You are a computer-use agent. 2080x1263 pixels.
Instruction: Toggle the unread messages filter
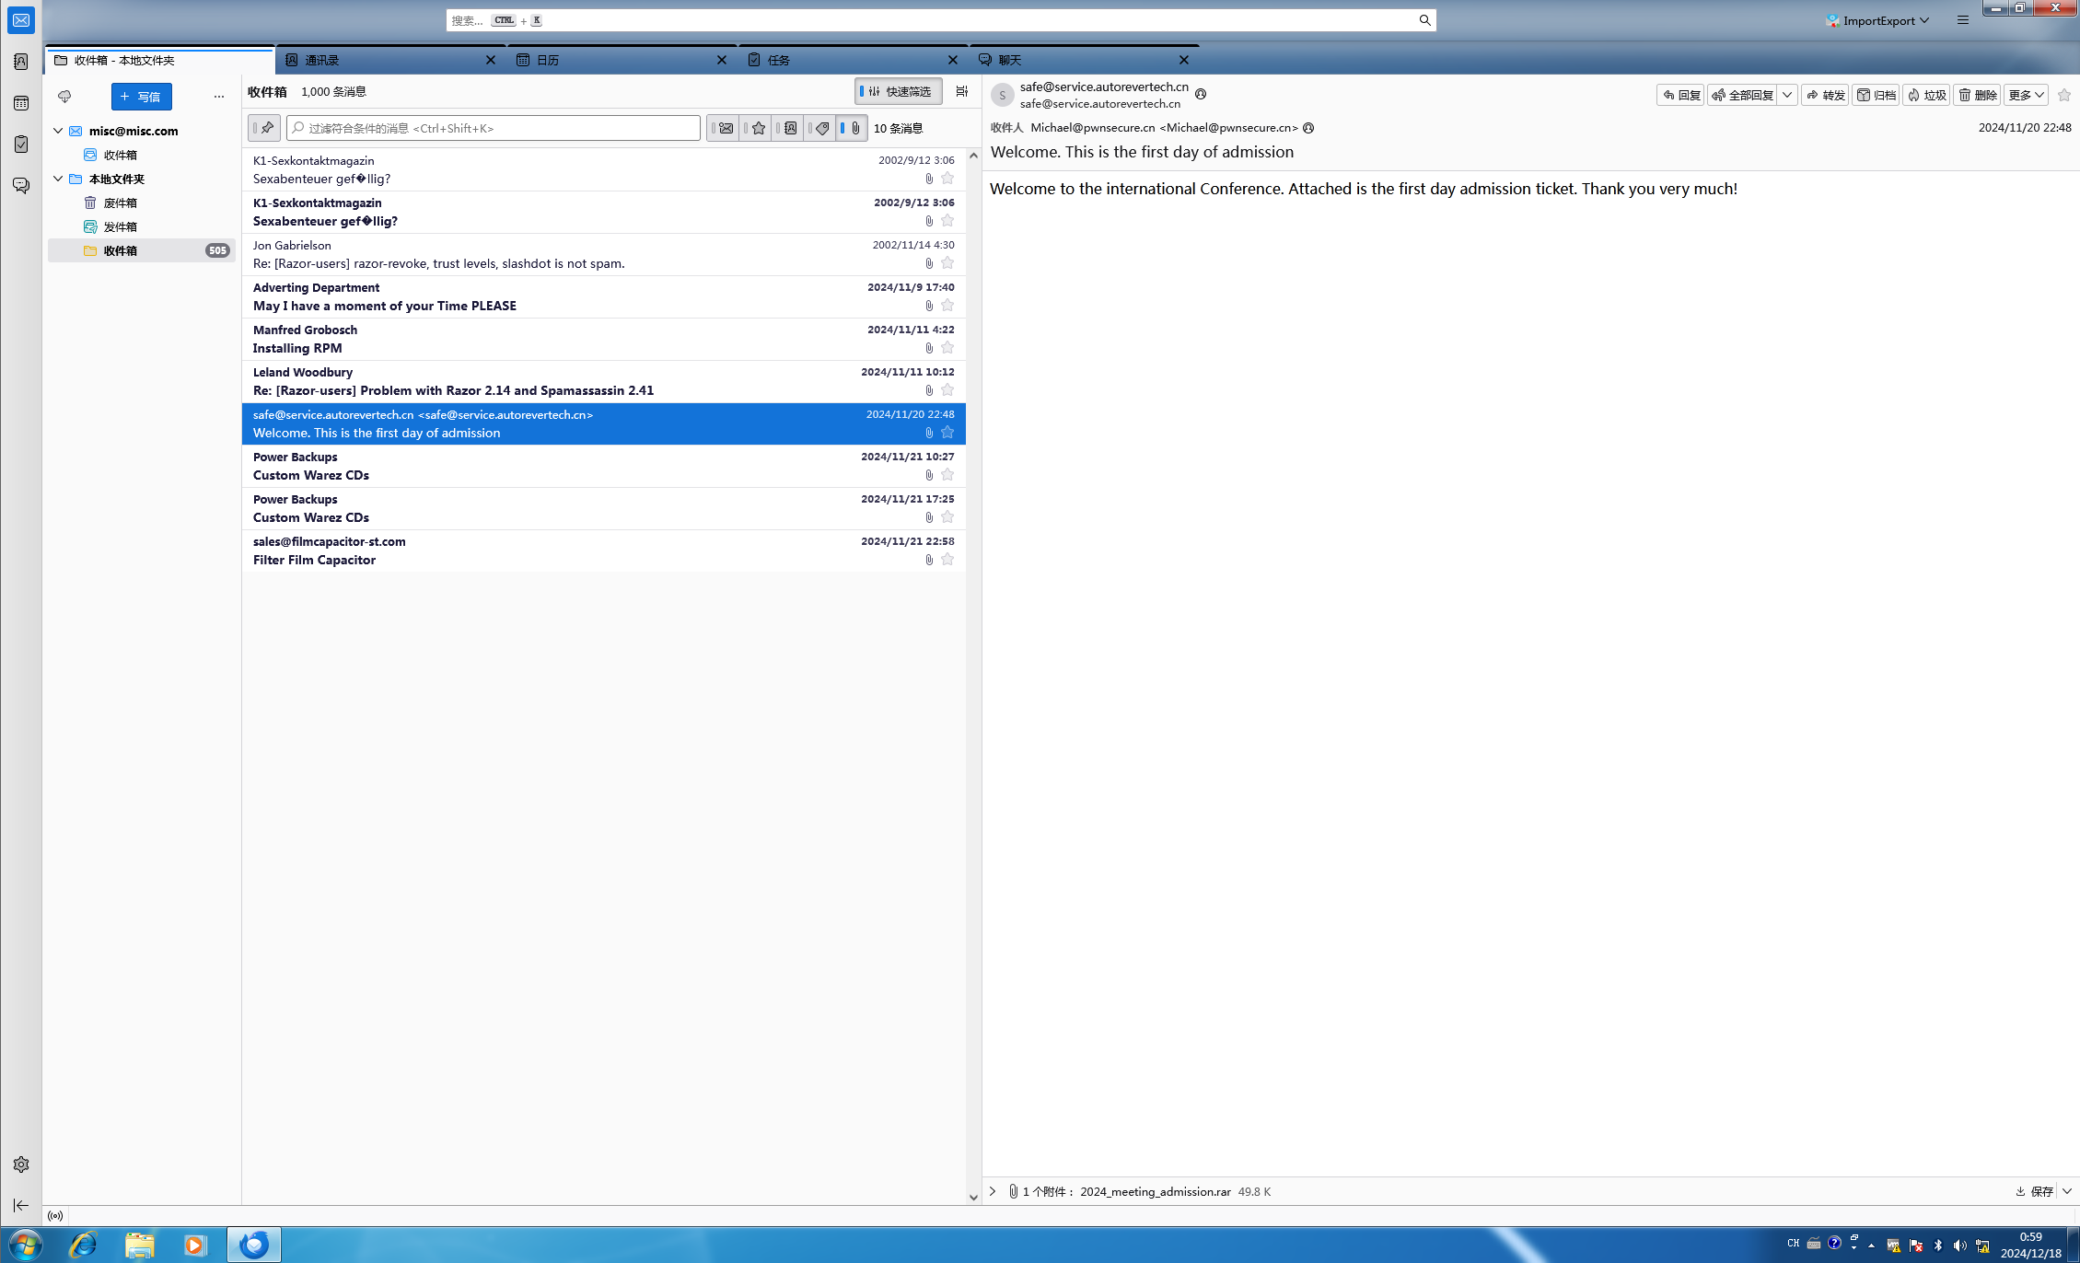724,128
